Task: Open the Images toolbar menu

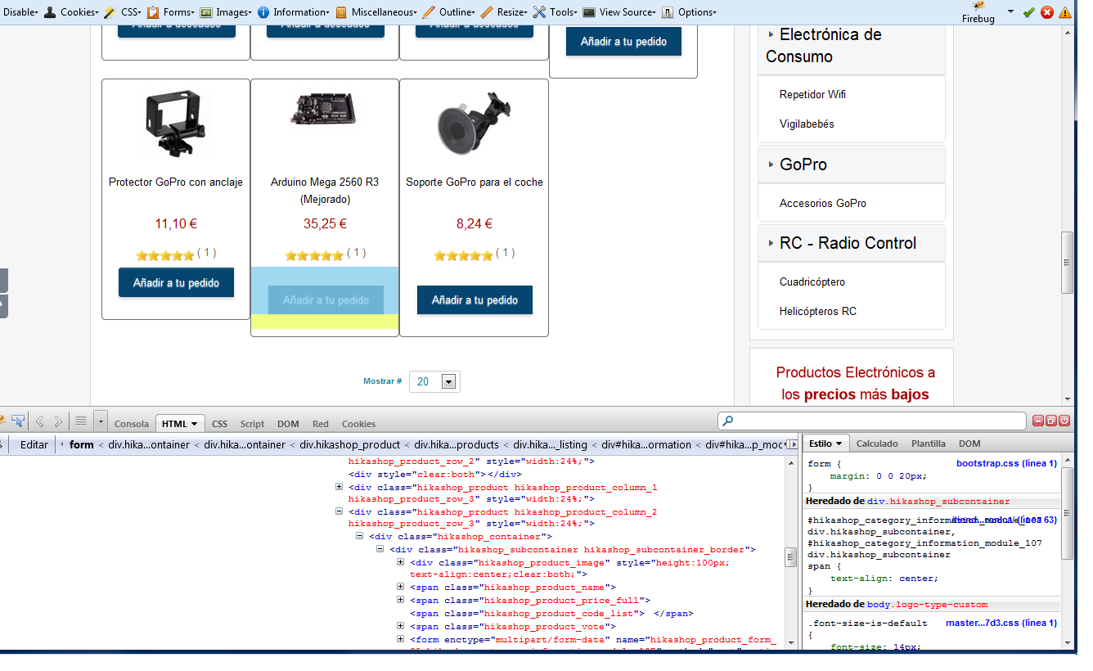Action: click(226, 12)
